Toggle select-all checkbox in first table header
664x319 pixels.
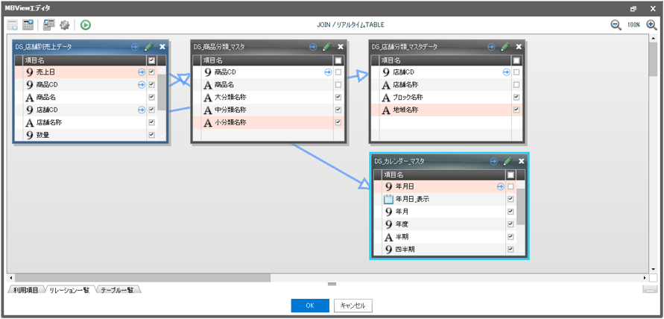[151, 60]
